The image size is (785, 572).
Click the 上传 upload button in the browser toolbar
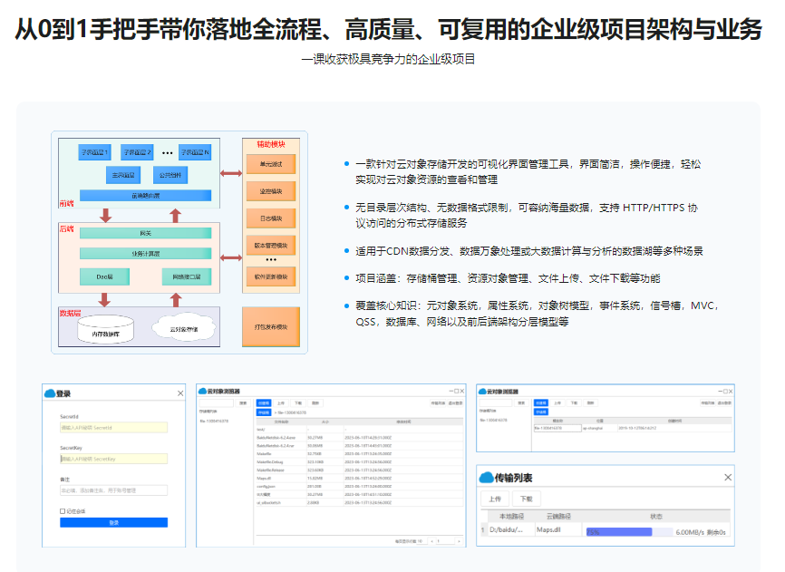[x=281, y=404]
